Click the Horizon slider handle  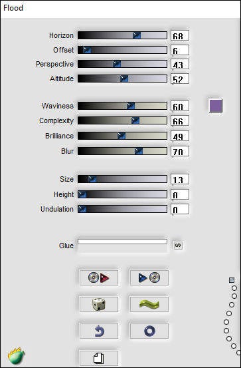[x=137, y=35]
